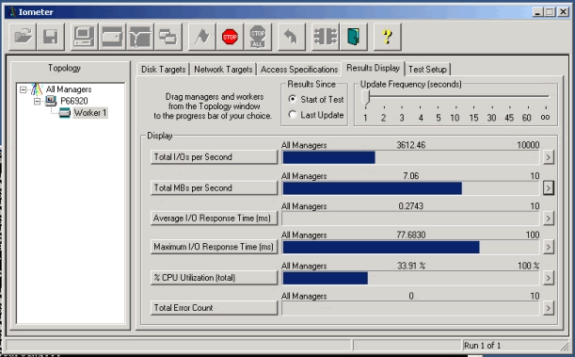
Task: Select Start of Test radio button
Action: (x=293, y=99)
